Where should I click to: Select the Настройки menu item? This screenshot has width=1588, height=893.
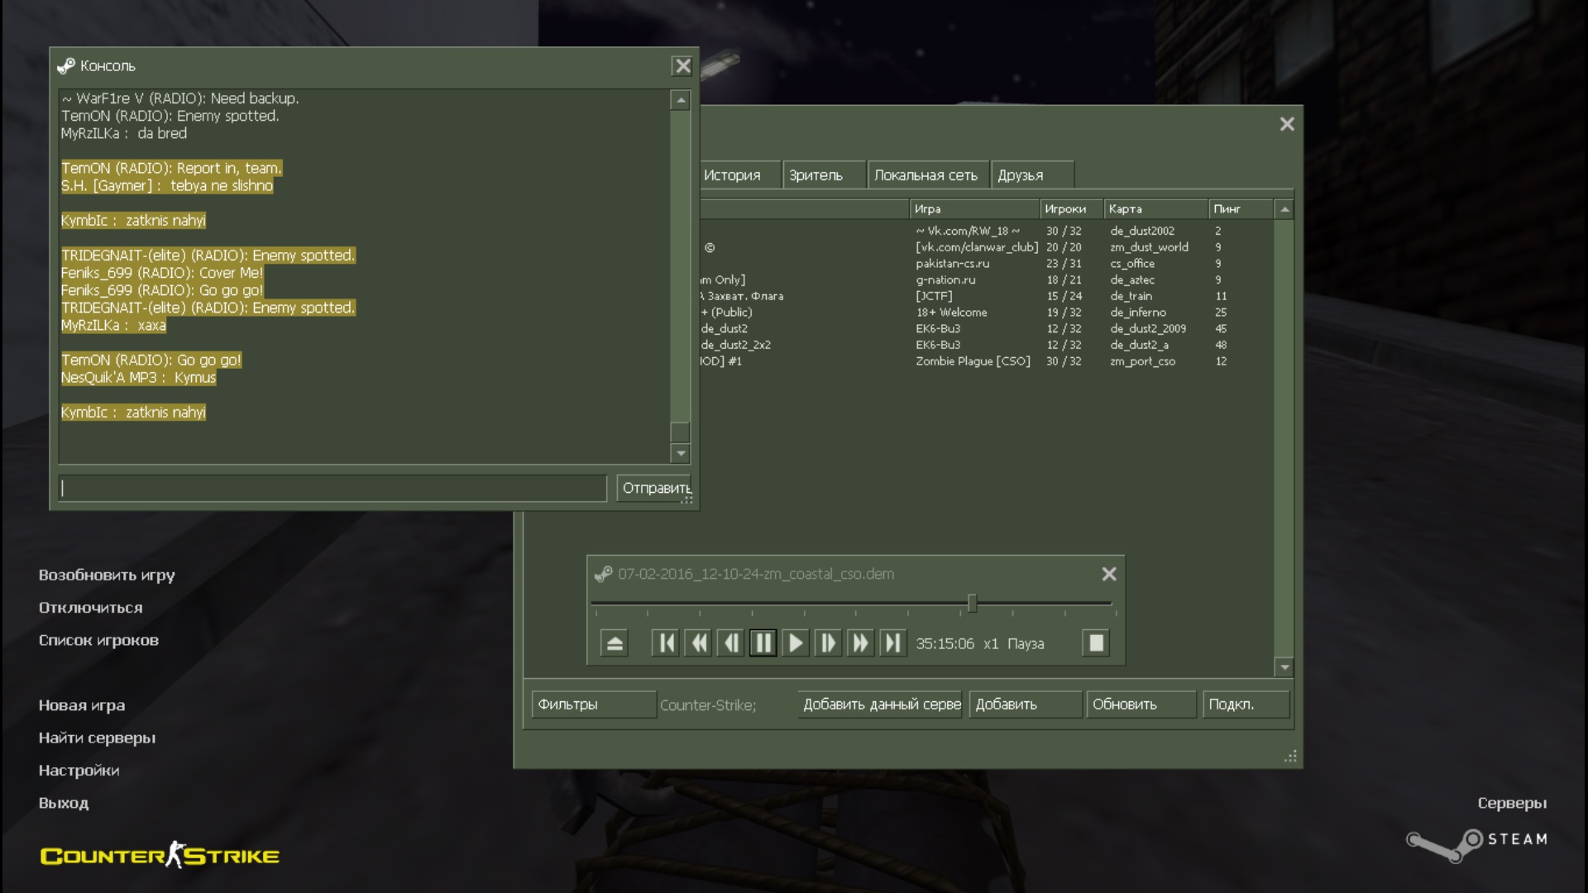(x=79, y=771)
